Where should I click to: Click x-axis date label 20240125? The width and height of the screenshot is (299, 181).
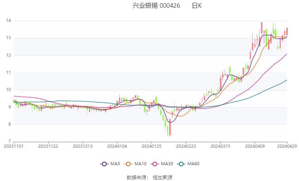tap(152, 146)
